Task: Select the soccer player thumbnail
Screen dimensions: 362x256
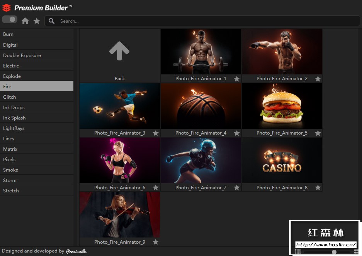Action: click(x=120, y=106)
